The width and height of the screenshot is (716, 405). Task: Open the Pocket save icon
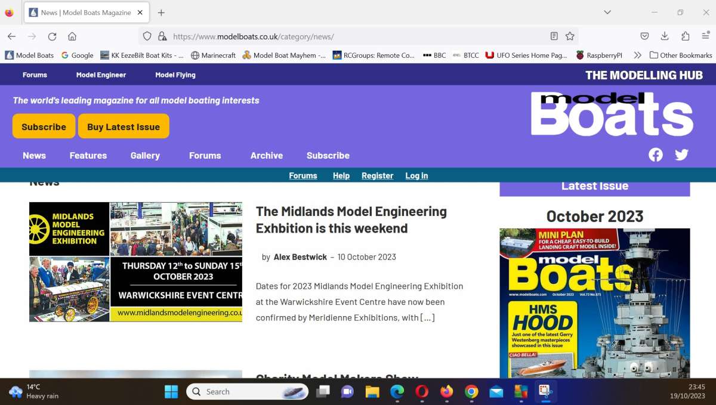pos(644,36)
